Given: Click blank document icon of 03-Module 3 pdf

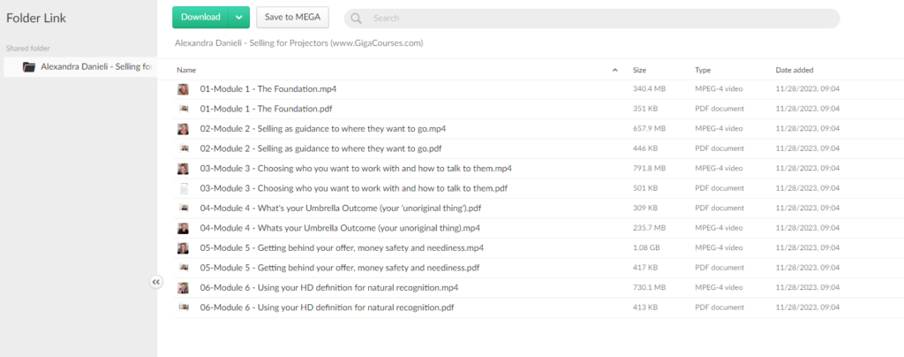Looking at the screenshot, I should 183,188.
